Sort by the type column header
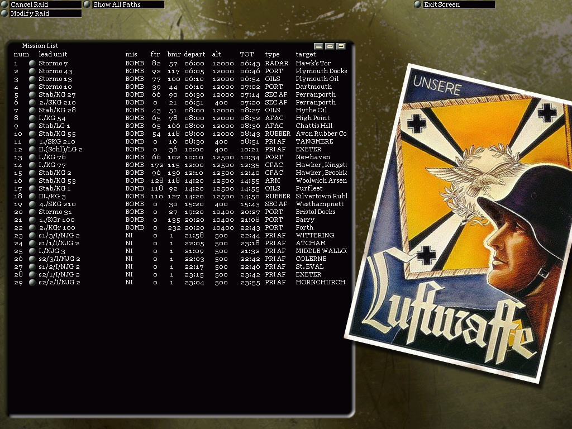Screen dimensions: 572x429 tap(272, 54)
